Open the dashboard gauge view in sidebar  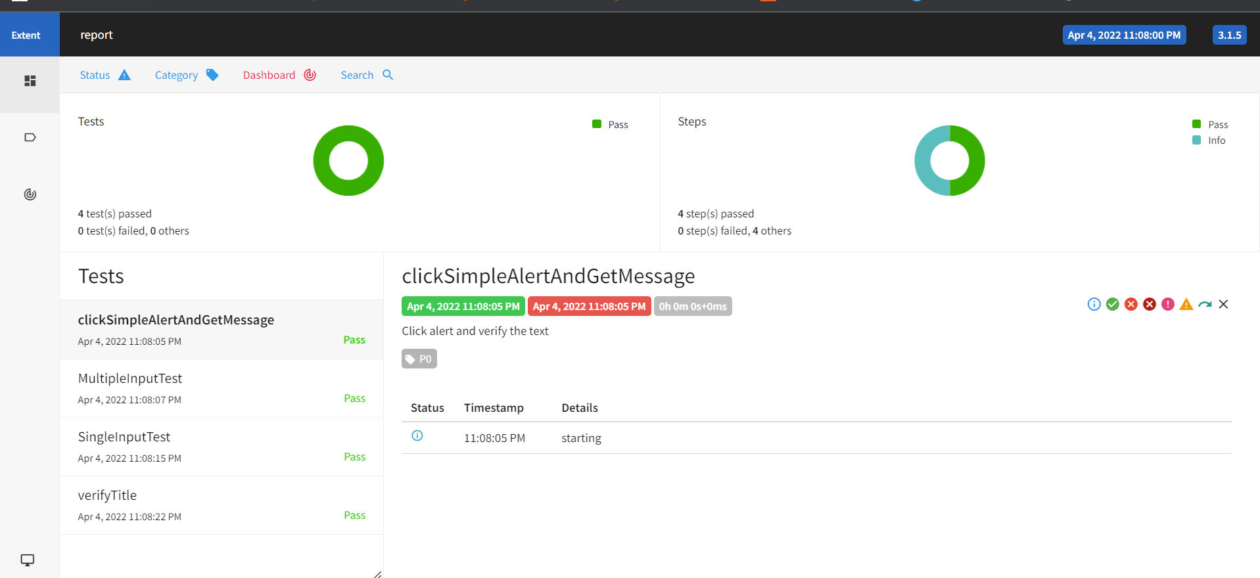(30, 194)
